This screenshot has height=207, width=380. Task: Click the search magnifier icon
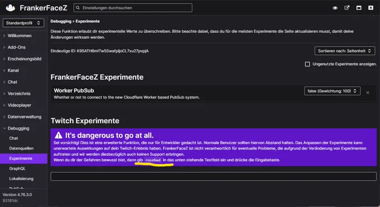[78, 8]
